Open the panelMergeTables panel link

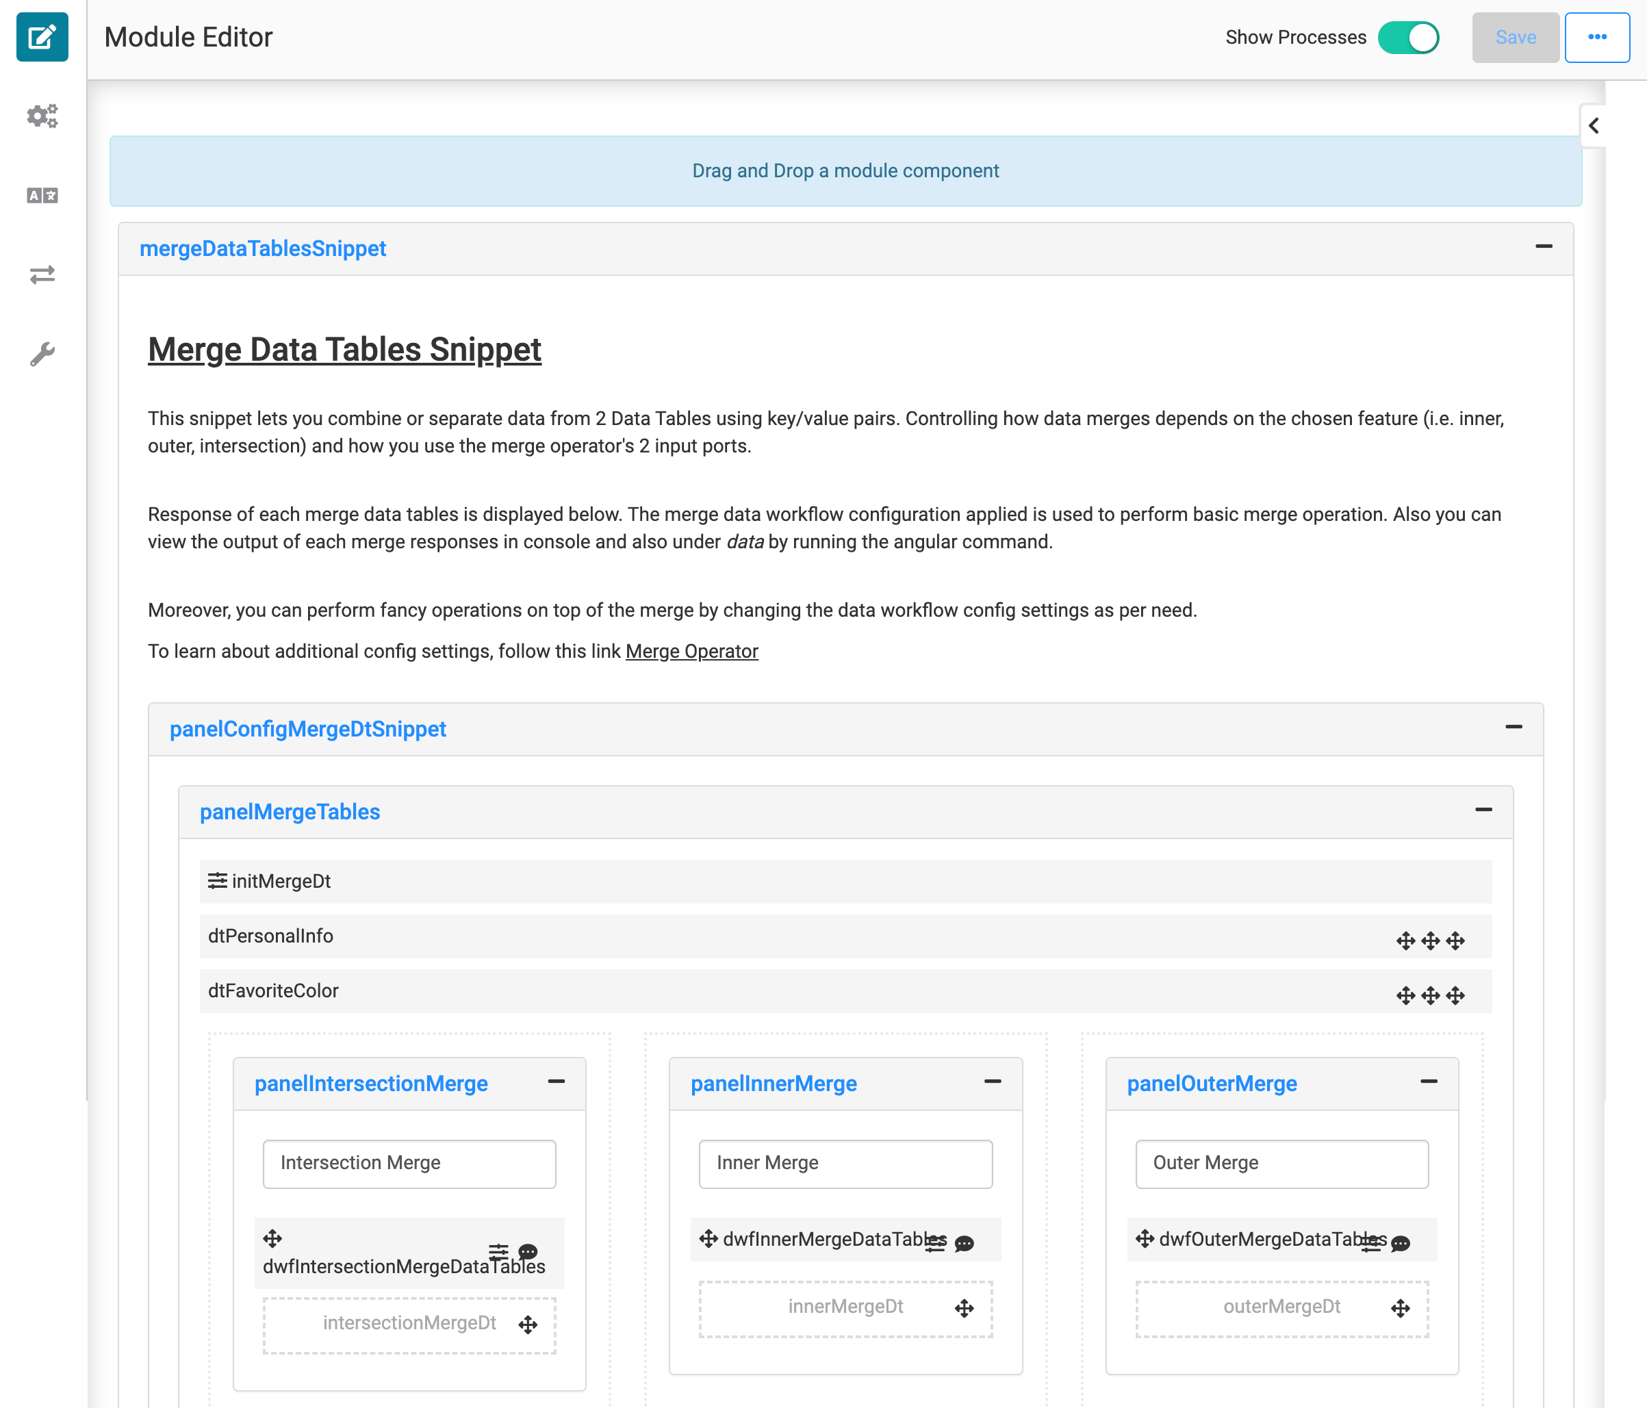point(290,812)
